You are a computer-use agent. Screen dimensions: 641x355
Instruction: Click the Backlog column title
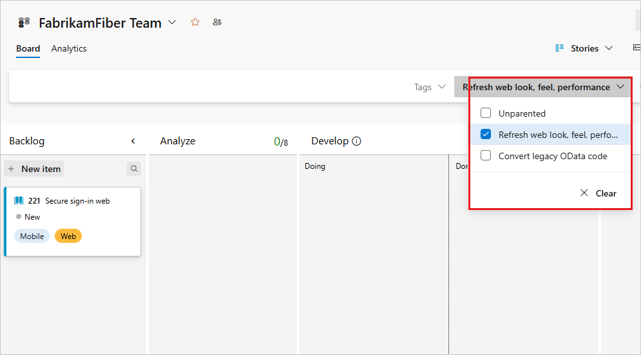pos(27,141)
